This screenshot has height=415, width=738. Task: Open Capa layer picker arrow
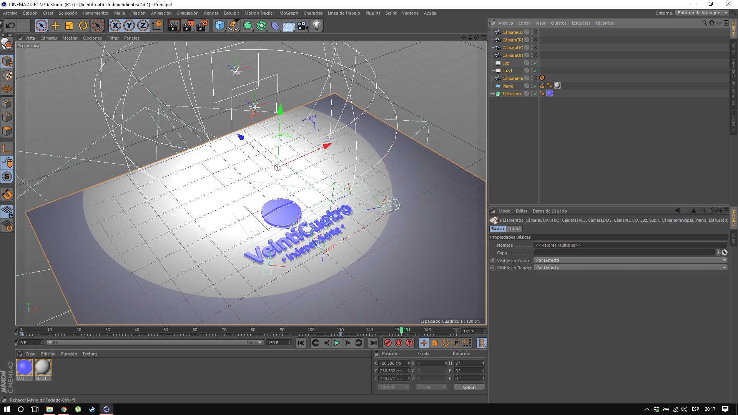pyautogui.click(x=718, y=253)
